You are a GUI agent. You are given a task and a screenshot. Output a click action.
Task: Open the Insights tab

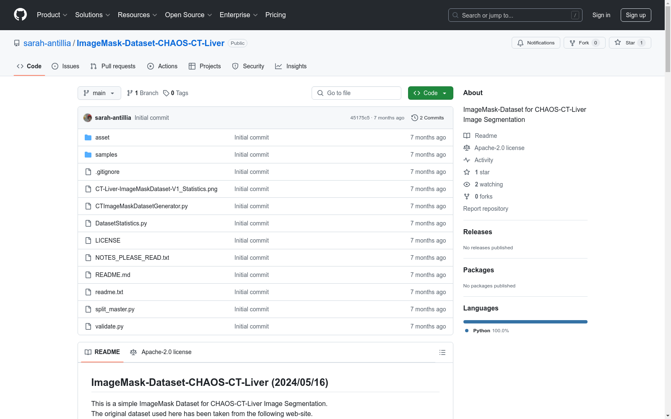click(291, 66)
